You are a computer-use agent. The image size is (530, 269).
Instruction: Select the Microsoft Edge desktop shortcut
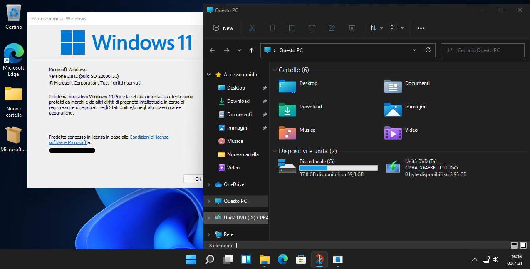14,60
